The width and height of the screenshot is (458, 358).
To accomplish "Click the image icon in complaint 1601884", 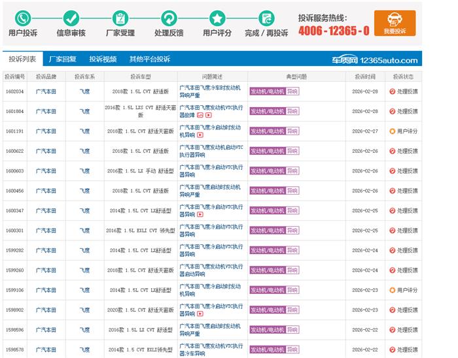I will [200, 115].
